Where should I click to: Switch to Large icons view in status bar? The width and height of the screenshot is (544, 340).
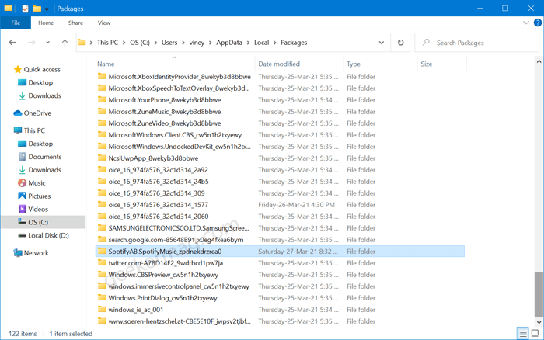(x=535, y=334)
